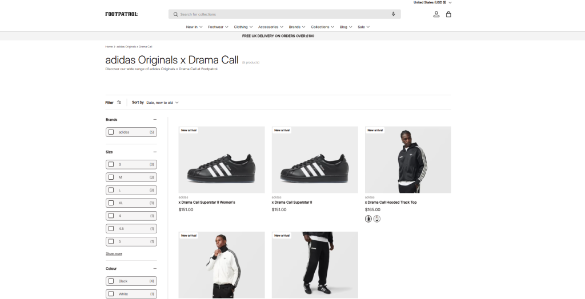
Task: Open the account profile icon
Action: click(x=436, y=14)
